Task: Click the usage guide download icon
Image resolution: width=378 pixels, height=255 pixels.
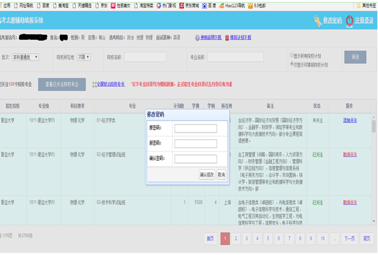Action: [197, 38]
